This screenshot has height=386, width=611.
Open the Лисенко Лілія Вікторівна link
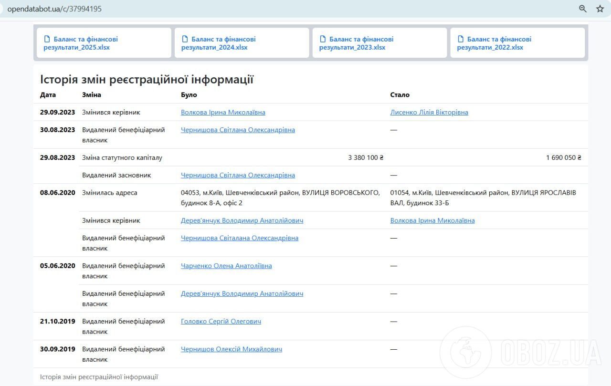429,113
